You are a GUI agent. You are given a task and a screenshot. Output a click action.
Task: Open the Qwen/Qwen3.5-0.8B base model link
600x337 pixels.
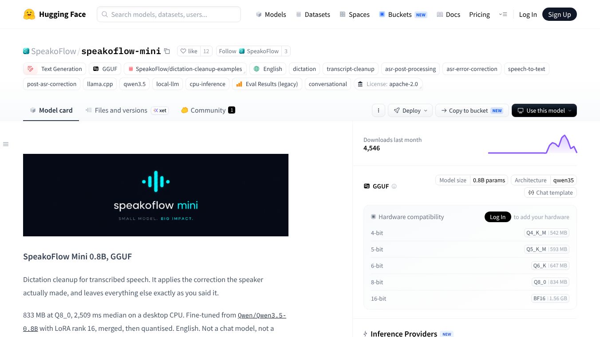(262, 315)
